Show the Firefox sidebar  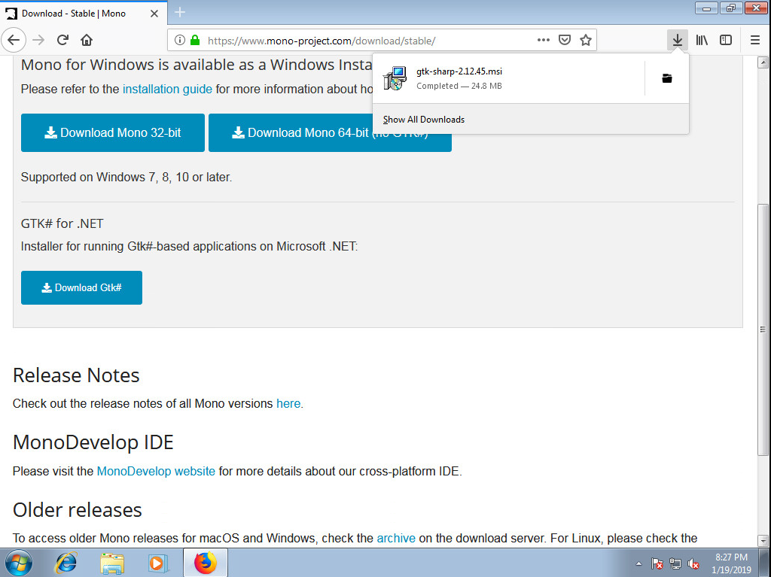tap(726, 41)
